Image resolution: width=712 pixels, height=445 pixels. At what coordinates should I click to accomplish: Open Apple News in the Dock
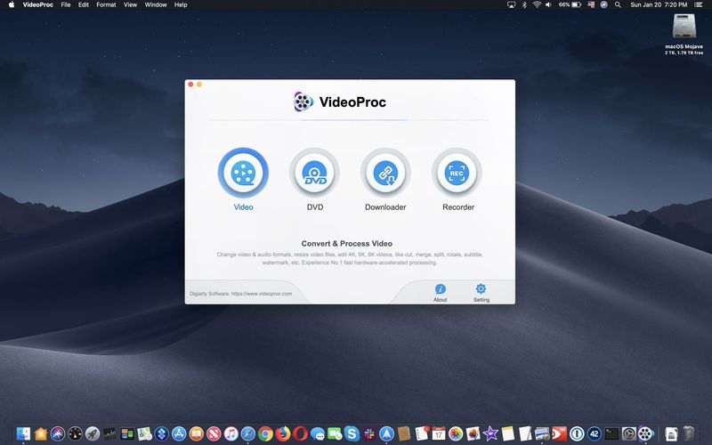pos(214,433)
